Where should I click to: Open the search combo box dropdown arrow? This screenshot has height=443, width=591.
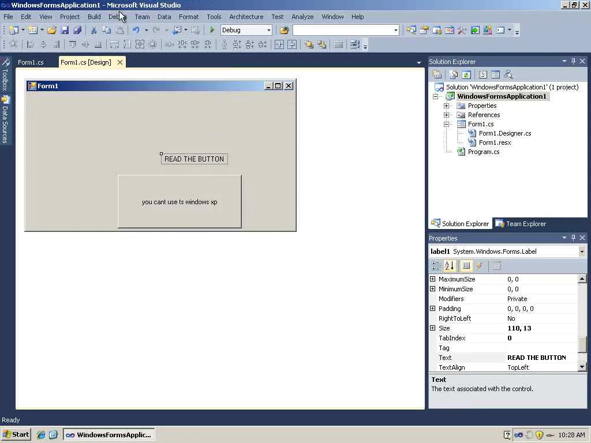coord(396,30)
